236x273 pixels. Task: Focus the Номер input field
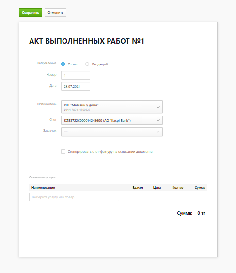(x=76, y=75)
